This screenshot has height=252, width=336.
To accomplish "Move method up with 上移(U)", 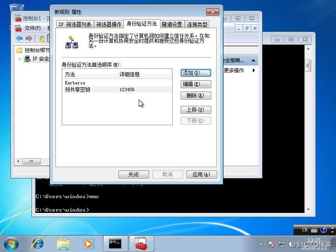I will (x=196, y=110).
